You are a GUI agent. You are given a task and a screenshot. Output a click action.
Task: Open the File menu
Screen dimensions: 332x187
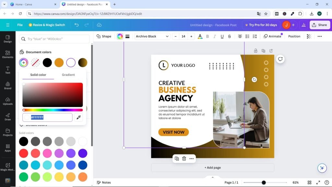pyautogui.click(x=20, y=25)
